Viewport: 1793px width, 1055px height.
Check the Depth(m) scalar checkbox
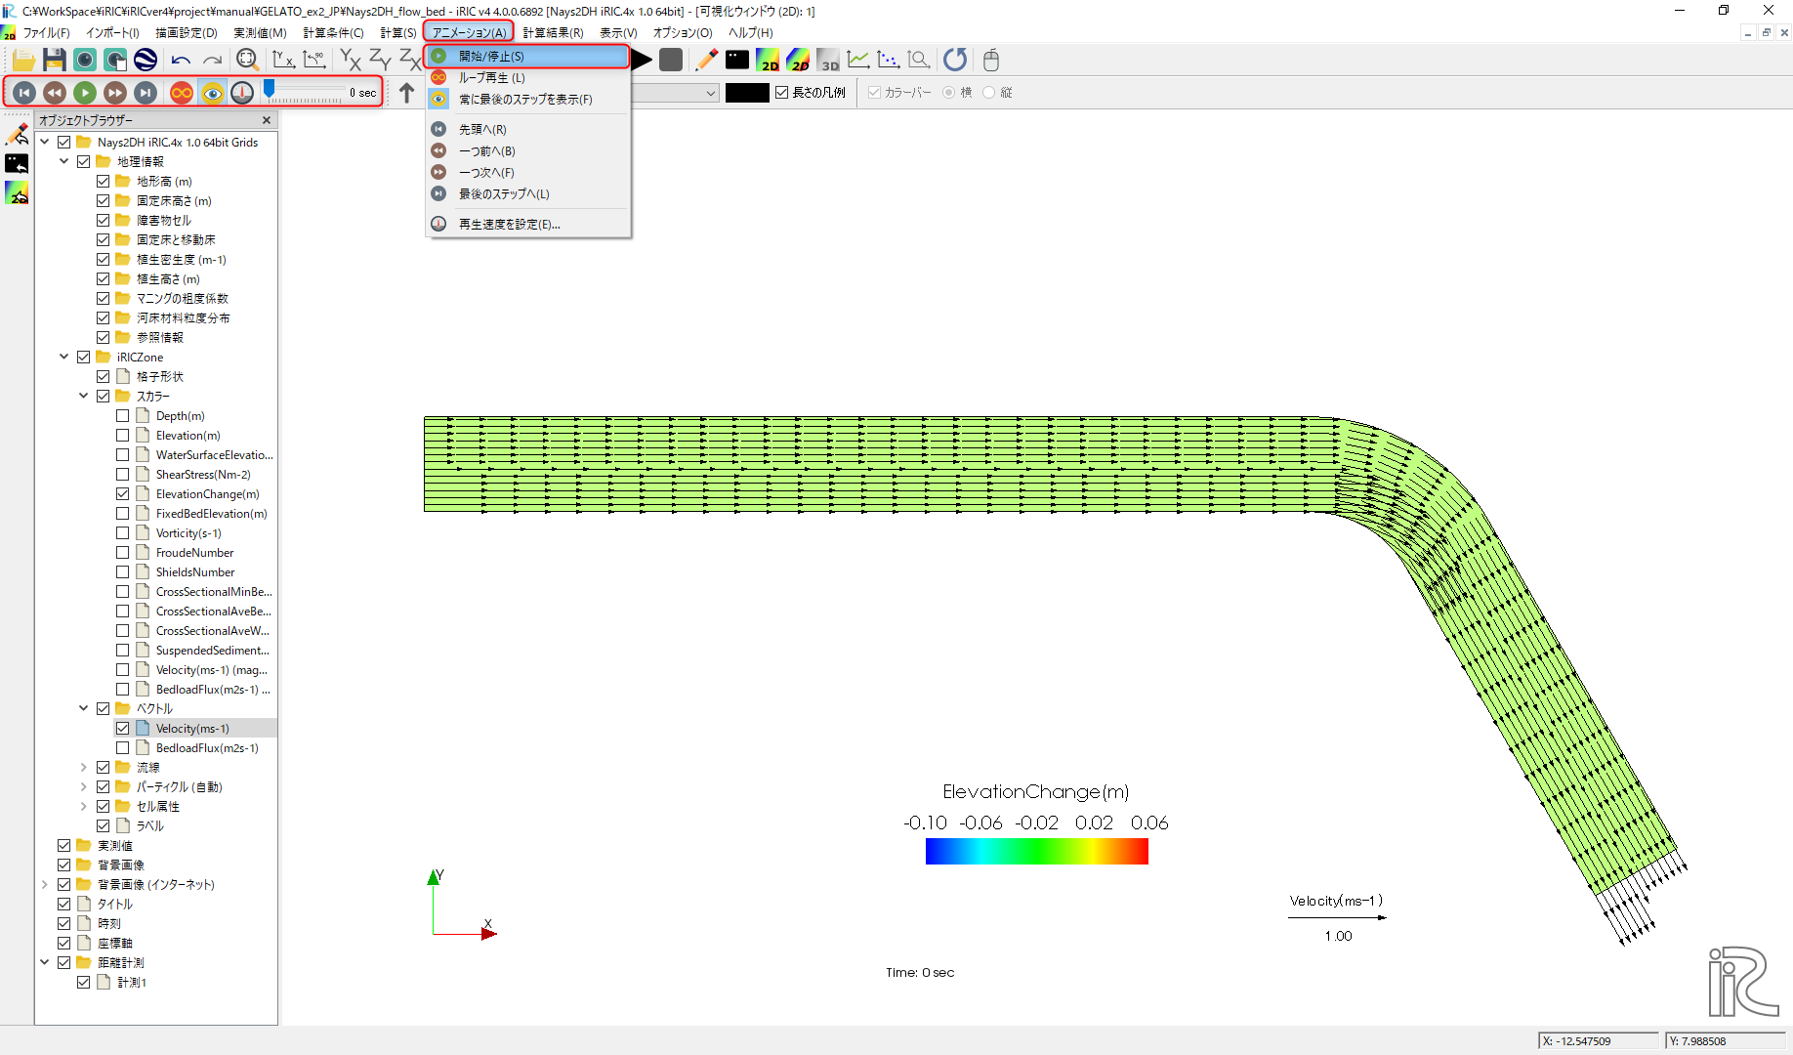[x=123, y=416]
